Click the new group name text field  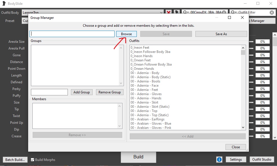click(x=49, y=92)
